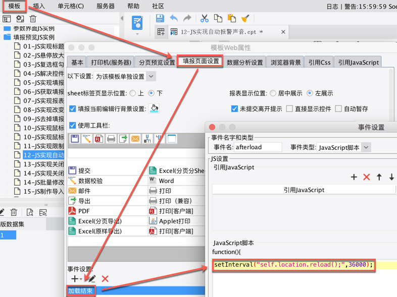Click the email envelope icon in toolbar preview
Screen dimensions: 397x297
click(135, 139)
